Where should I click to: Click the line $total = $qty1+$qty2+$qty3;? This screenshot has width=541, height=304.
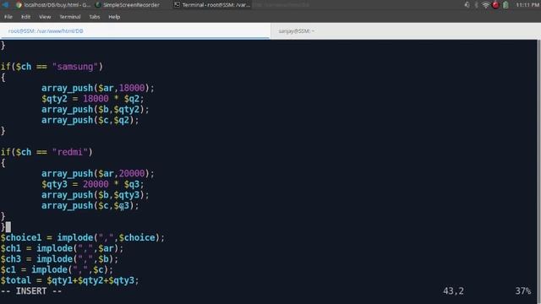point(69,280)
